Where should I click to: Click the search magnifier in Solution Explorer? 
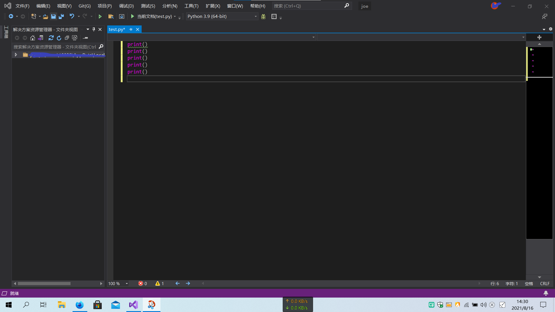(x=101, y=47)
